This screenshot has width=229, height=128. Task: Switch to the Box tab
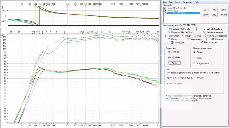point(199,36)
